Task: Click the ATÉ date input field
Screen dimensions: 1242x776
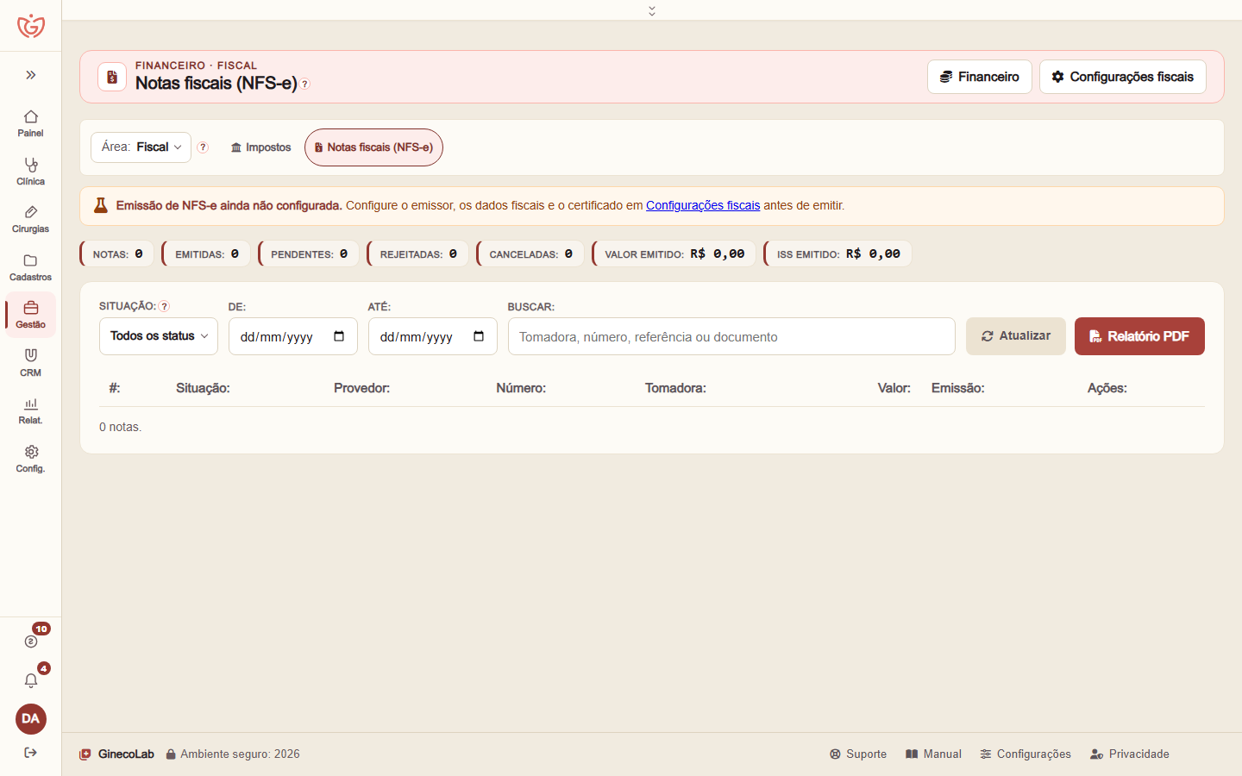Action: (433, 336)
